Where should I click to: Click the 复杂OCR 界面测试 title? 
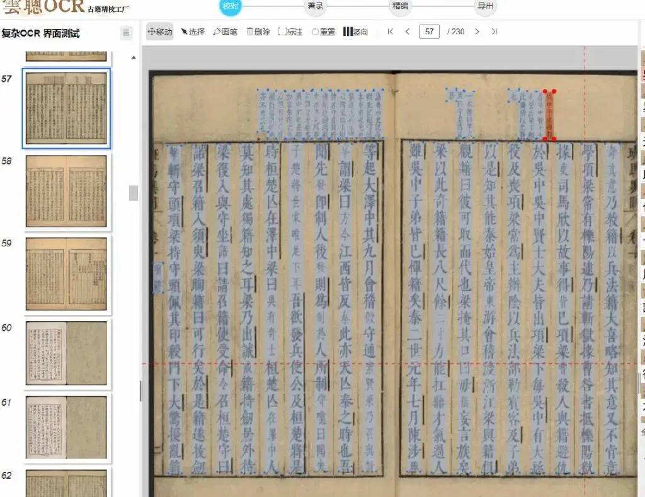[x=40, y=33]
